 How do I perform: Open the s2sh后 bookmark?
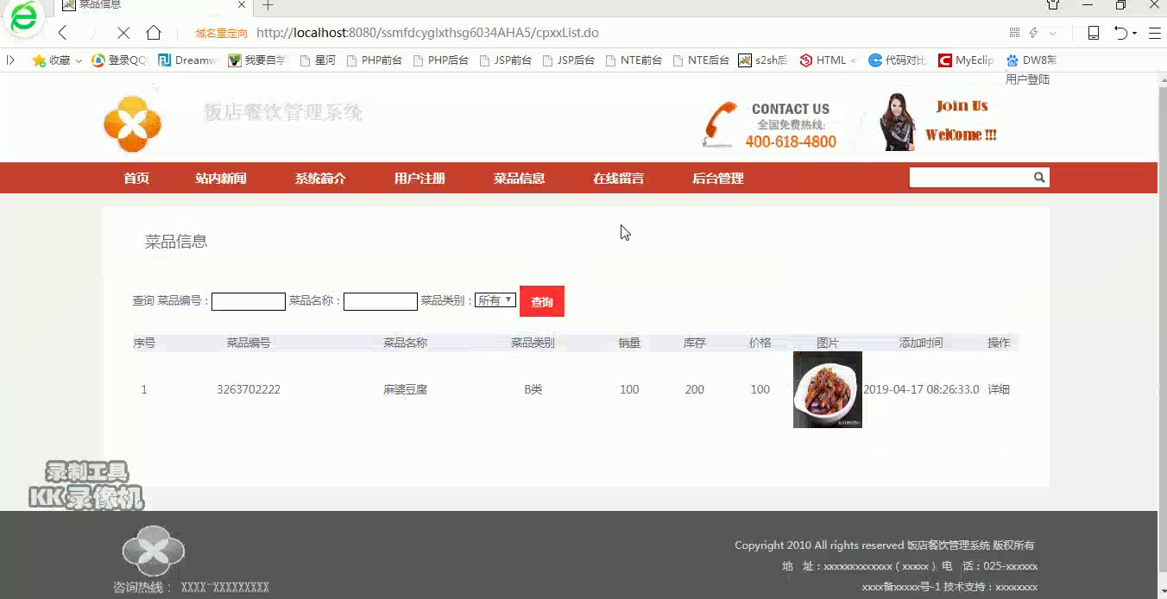(763, 60)
